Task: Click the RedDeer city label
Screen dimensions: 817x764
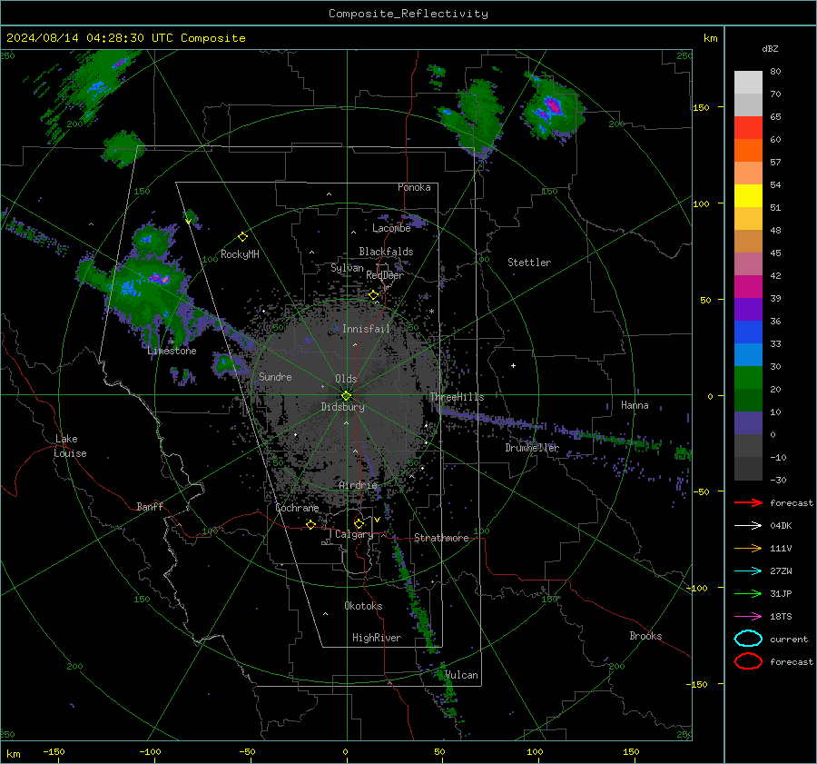Action: pos(385,275)
